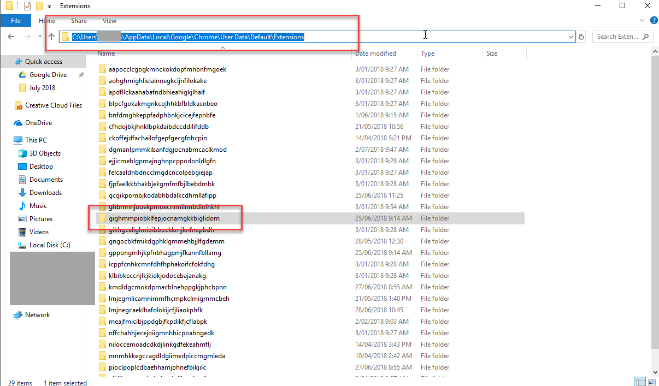
Task: Sort by Date modified column header
Action: 375,54
